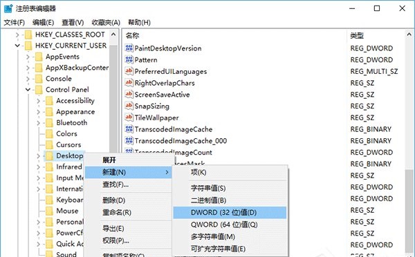The height and width of the screenshot is (257, 415).
Task: Select DWORD (32 位)值(D) in submenu
Action: pyautogui.click(x=230, y=213)
